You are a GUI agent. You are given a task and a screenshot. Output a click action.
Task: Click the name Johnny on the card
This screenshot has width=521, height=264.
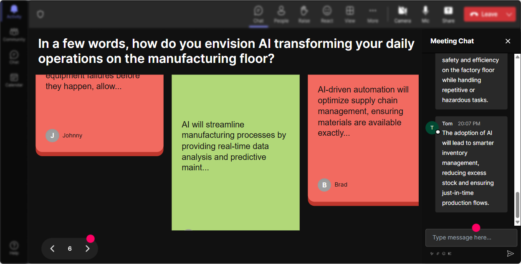click(x=72, y=135)
